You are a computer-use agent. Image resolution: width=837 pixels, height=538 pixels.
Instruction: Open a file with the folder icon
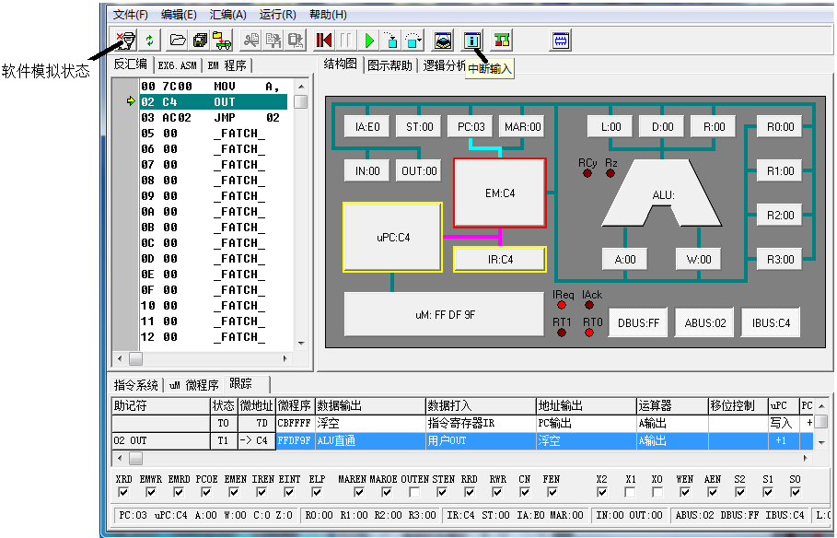point(177,40)
